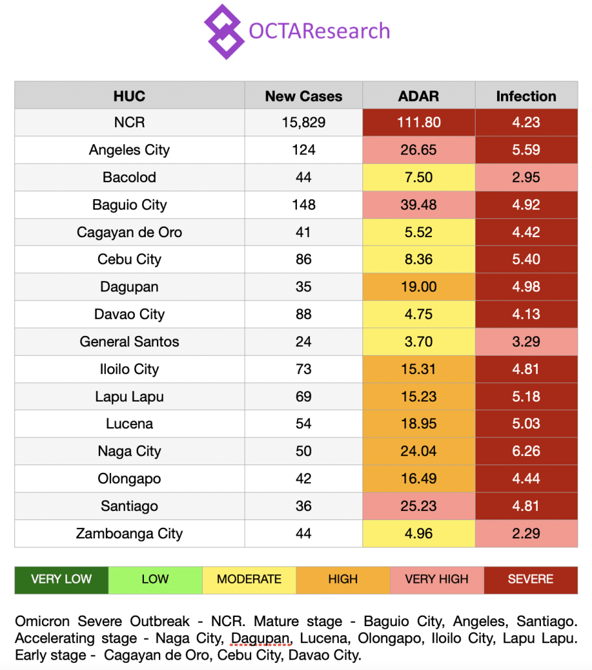Select the Baguio City row label

130,205
